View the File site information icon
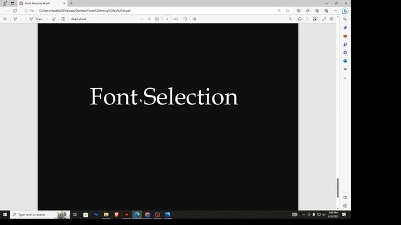 [x=29, y=11]
